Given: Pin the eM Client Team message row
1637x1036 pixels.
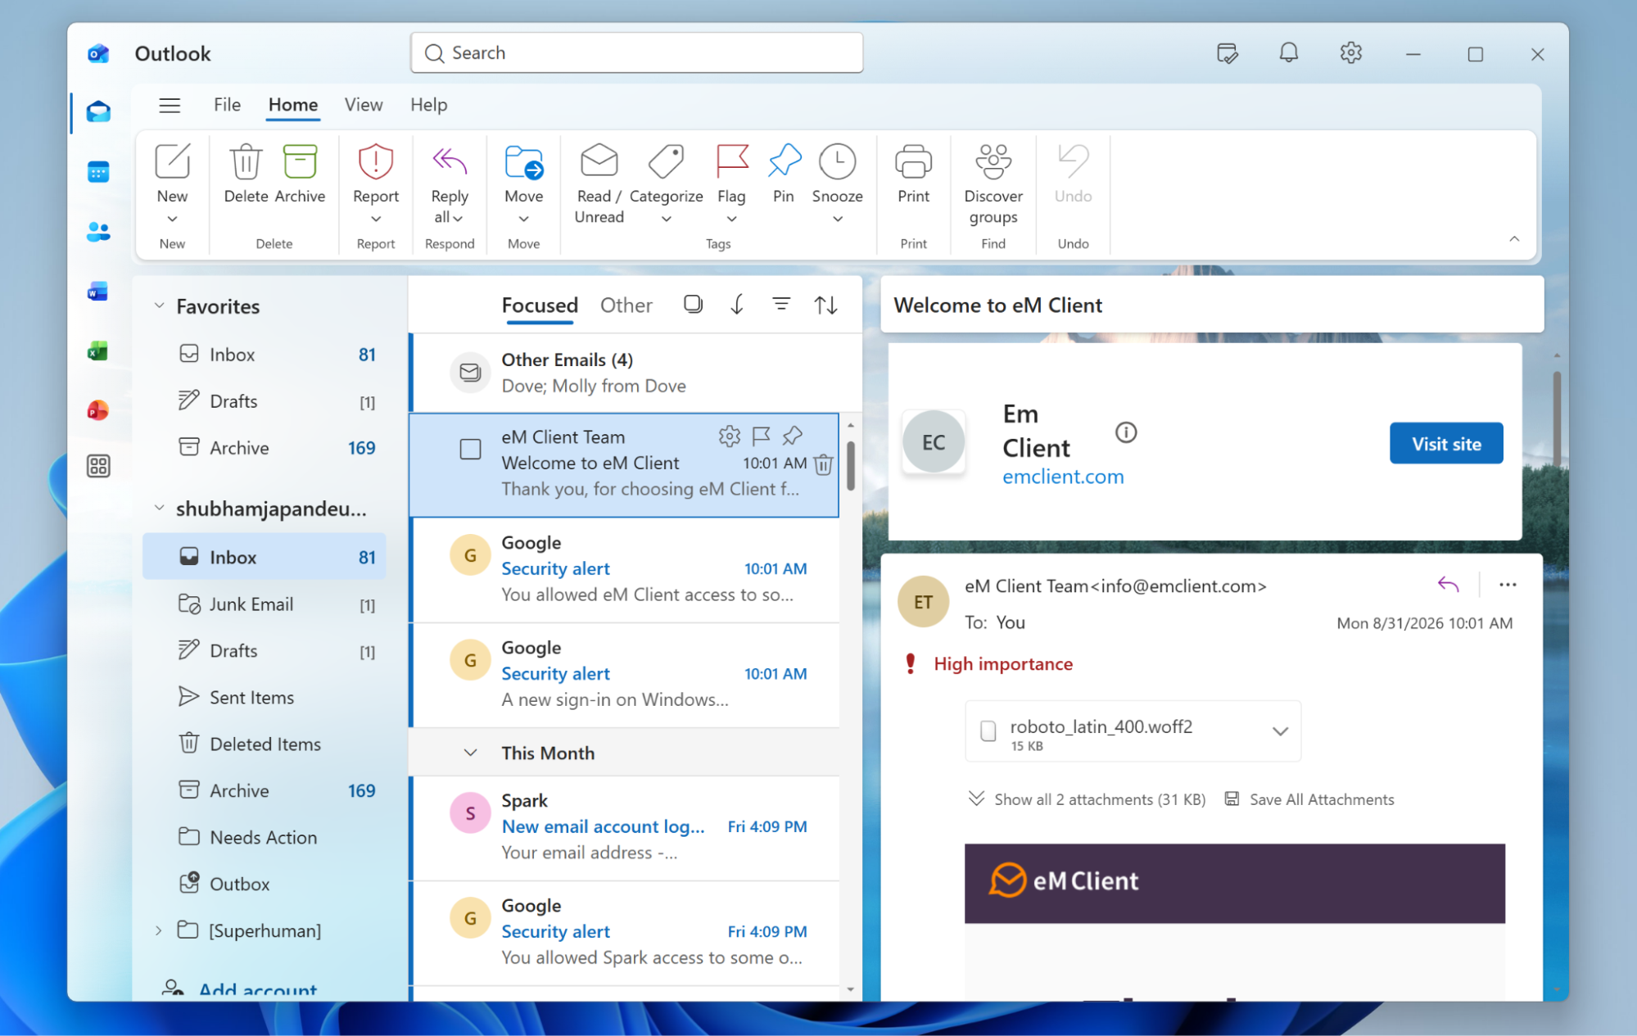Looking at the screenshot, I should click(x=792, y=436).
